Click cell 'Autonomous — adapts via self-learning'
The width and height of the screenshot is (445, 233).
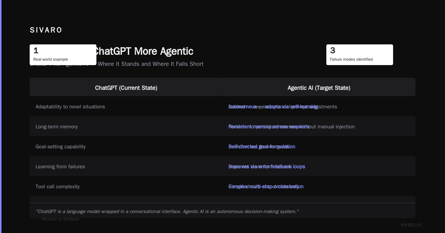pos(273,107)
